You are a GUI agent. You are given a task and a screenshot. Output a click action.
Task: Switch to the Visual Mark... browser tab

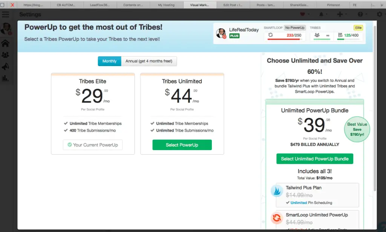pos(199,5)
